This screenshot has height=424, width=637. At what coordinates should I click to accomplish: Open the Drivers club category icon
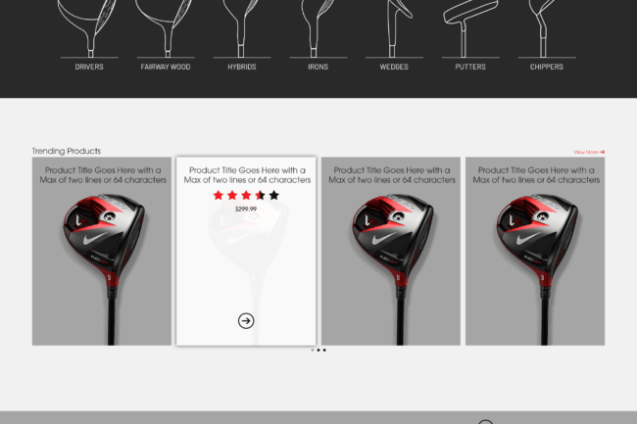(89, 28)
